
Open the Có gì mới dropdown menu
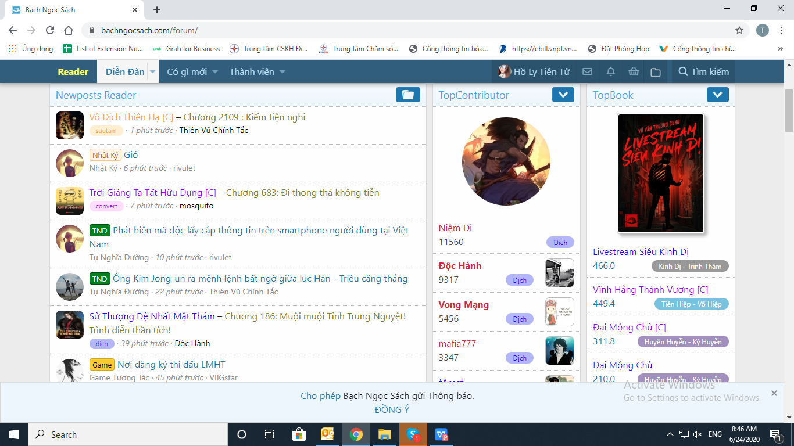click(192, 72)
